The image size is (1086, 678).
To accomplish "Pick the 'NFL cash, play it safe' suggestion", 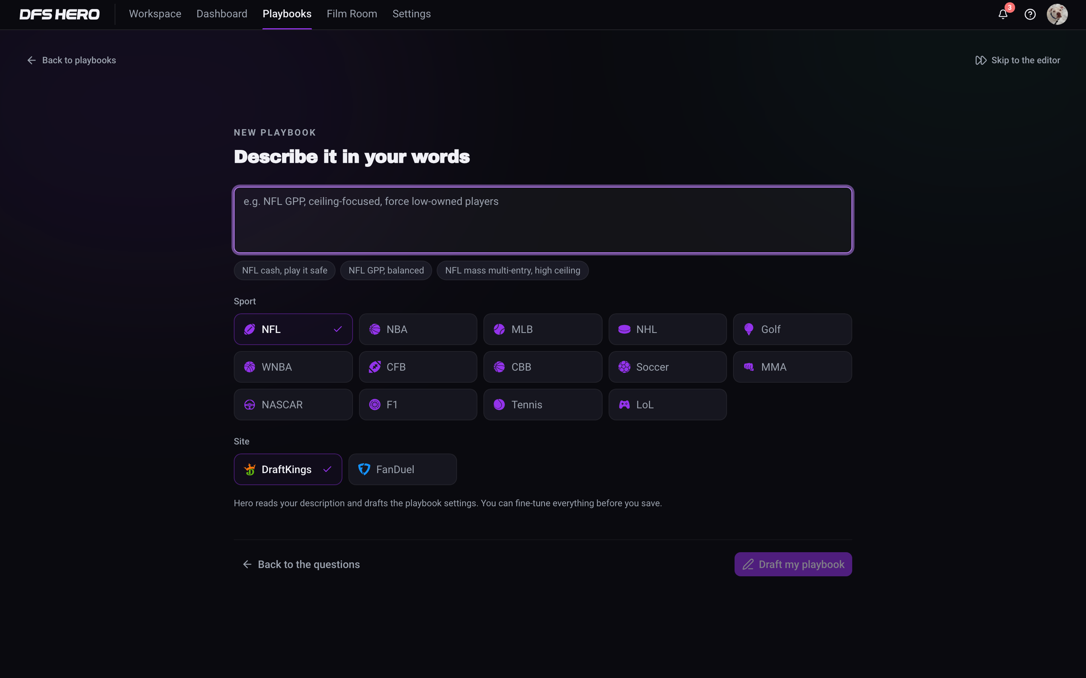I will click(x=285, y=270).
